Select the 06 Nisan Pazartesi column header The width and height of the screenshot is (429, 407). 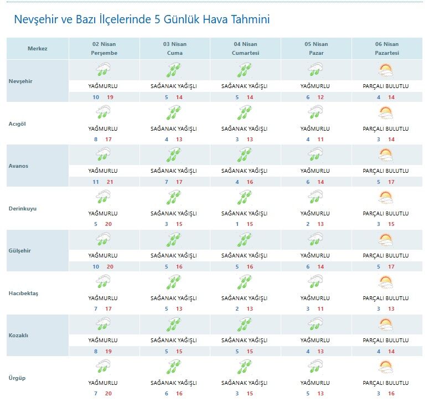(386, 49)
